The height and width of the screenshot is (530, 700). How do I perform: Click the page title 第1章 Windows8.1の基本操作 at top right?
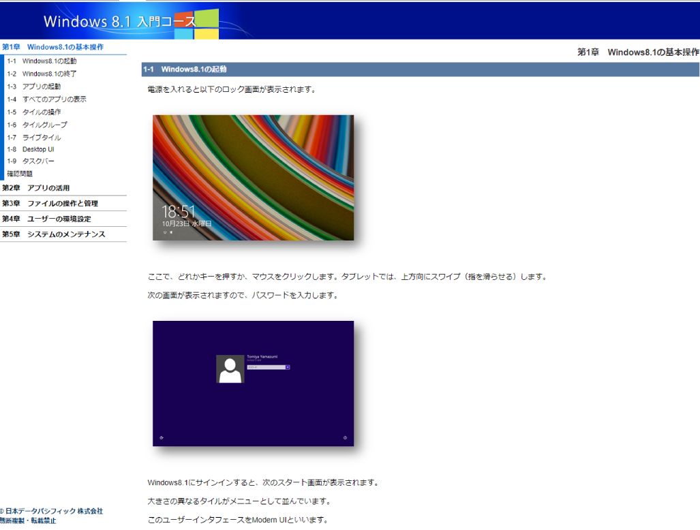(638, 52)
